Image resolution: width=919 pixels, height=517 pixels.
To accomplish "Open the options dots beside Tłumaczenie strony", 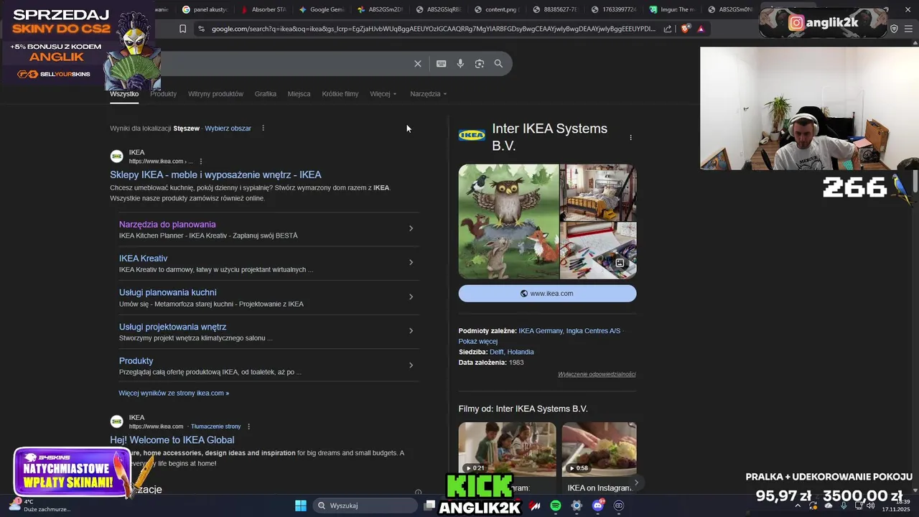I will point(248,427).
